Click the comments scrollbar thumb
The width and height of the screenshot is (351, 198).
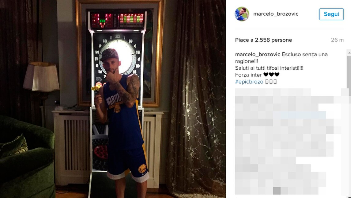tap(349, 72)
